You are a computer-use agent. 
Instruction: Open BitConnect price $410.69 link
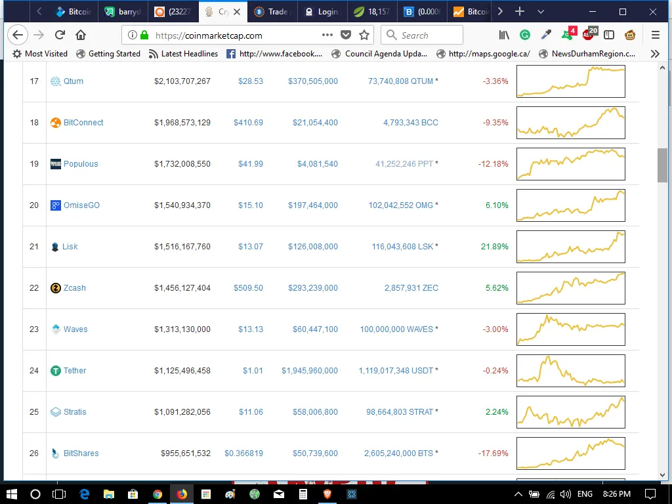(x=248, y=123)
